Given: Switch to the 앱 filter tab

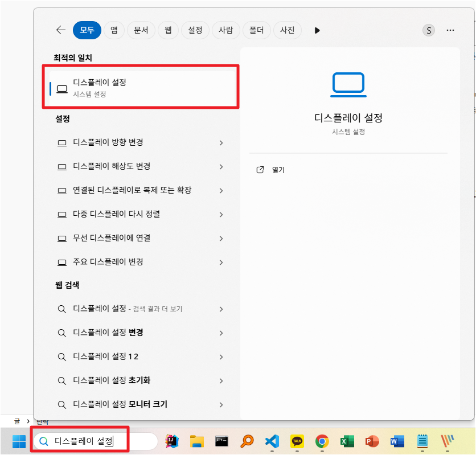Looking at the screenshot, I should pos(114,30).
